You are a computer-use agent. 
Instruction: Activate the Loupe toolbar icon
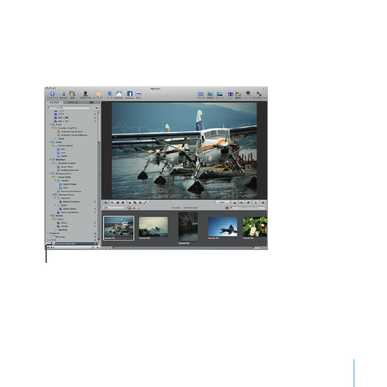[248, 94]
